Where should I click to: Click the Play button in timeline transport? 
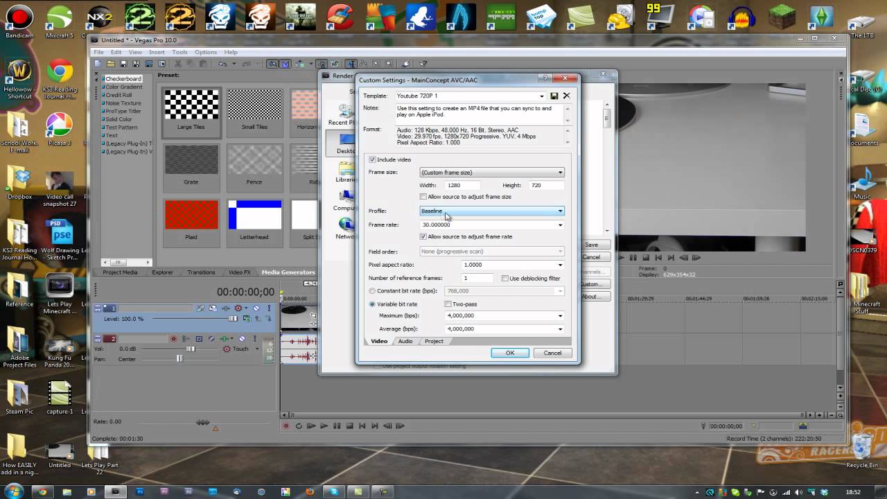click(324, 426)
